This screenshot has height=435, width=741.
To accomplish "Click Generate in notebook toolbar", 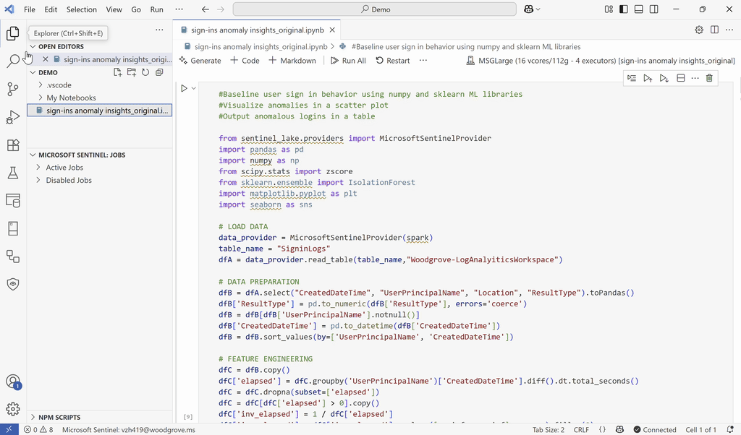I will coord(200,61).
